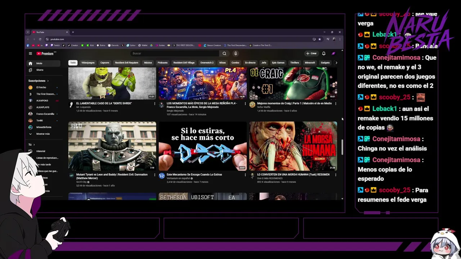This screenshot has width=461, height=259.
Task: Open ALK4PON3 channel subscription
Action: [44, 101]
